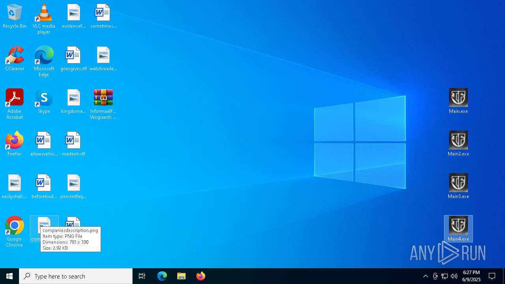
Task: Open the Action Center notifications icon
Action: click(x=492, y=276)
